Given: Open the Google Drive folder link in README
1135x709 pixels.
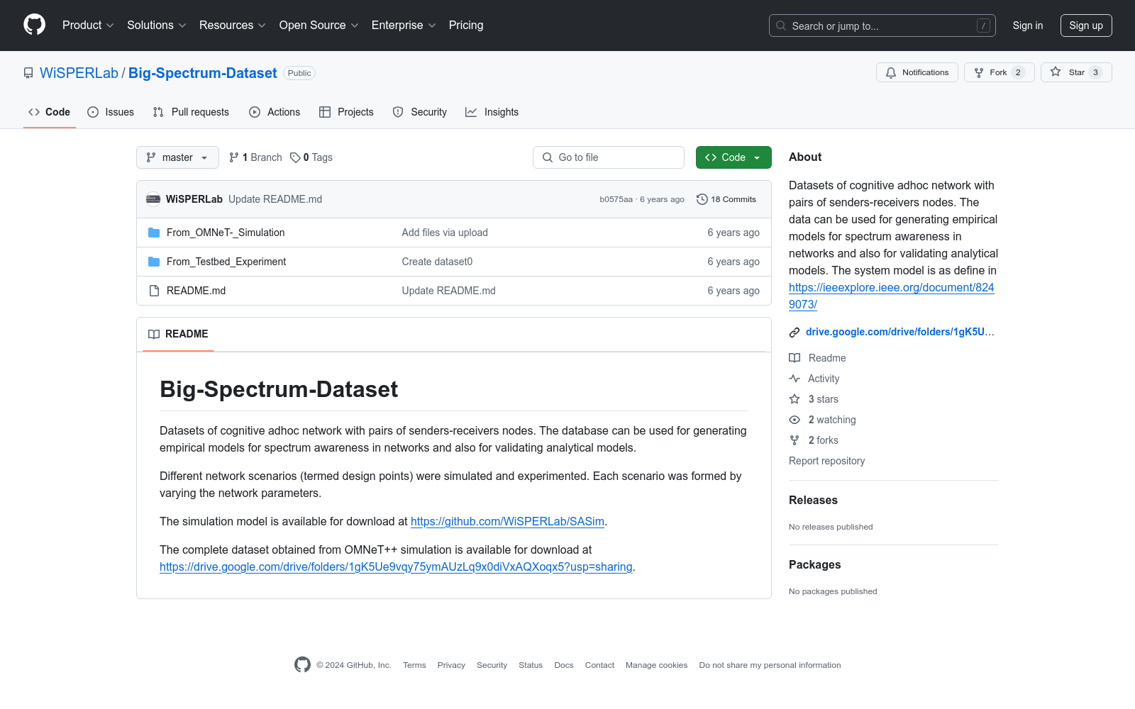Looking at the screenshot, I should tap(396, 566).
